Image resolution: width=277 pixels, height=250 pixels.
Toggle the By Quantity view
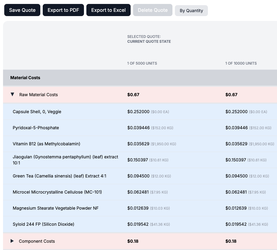191,10
